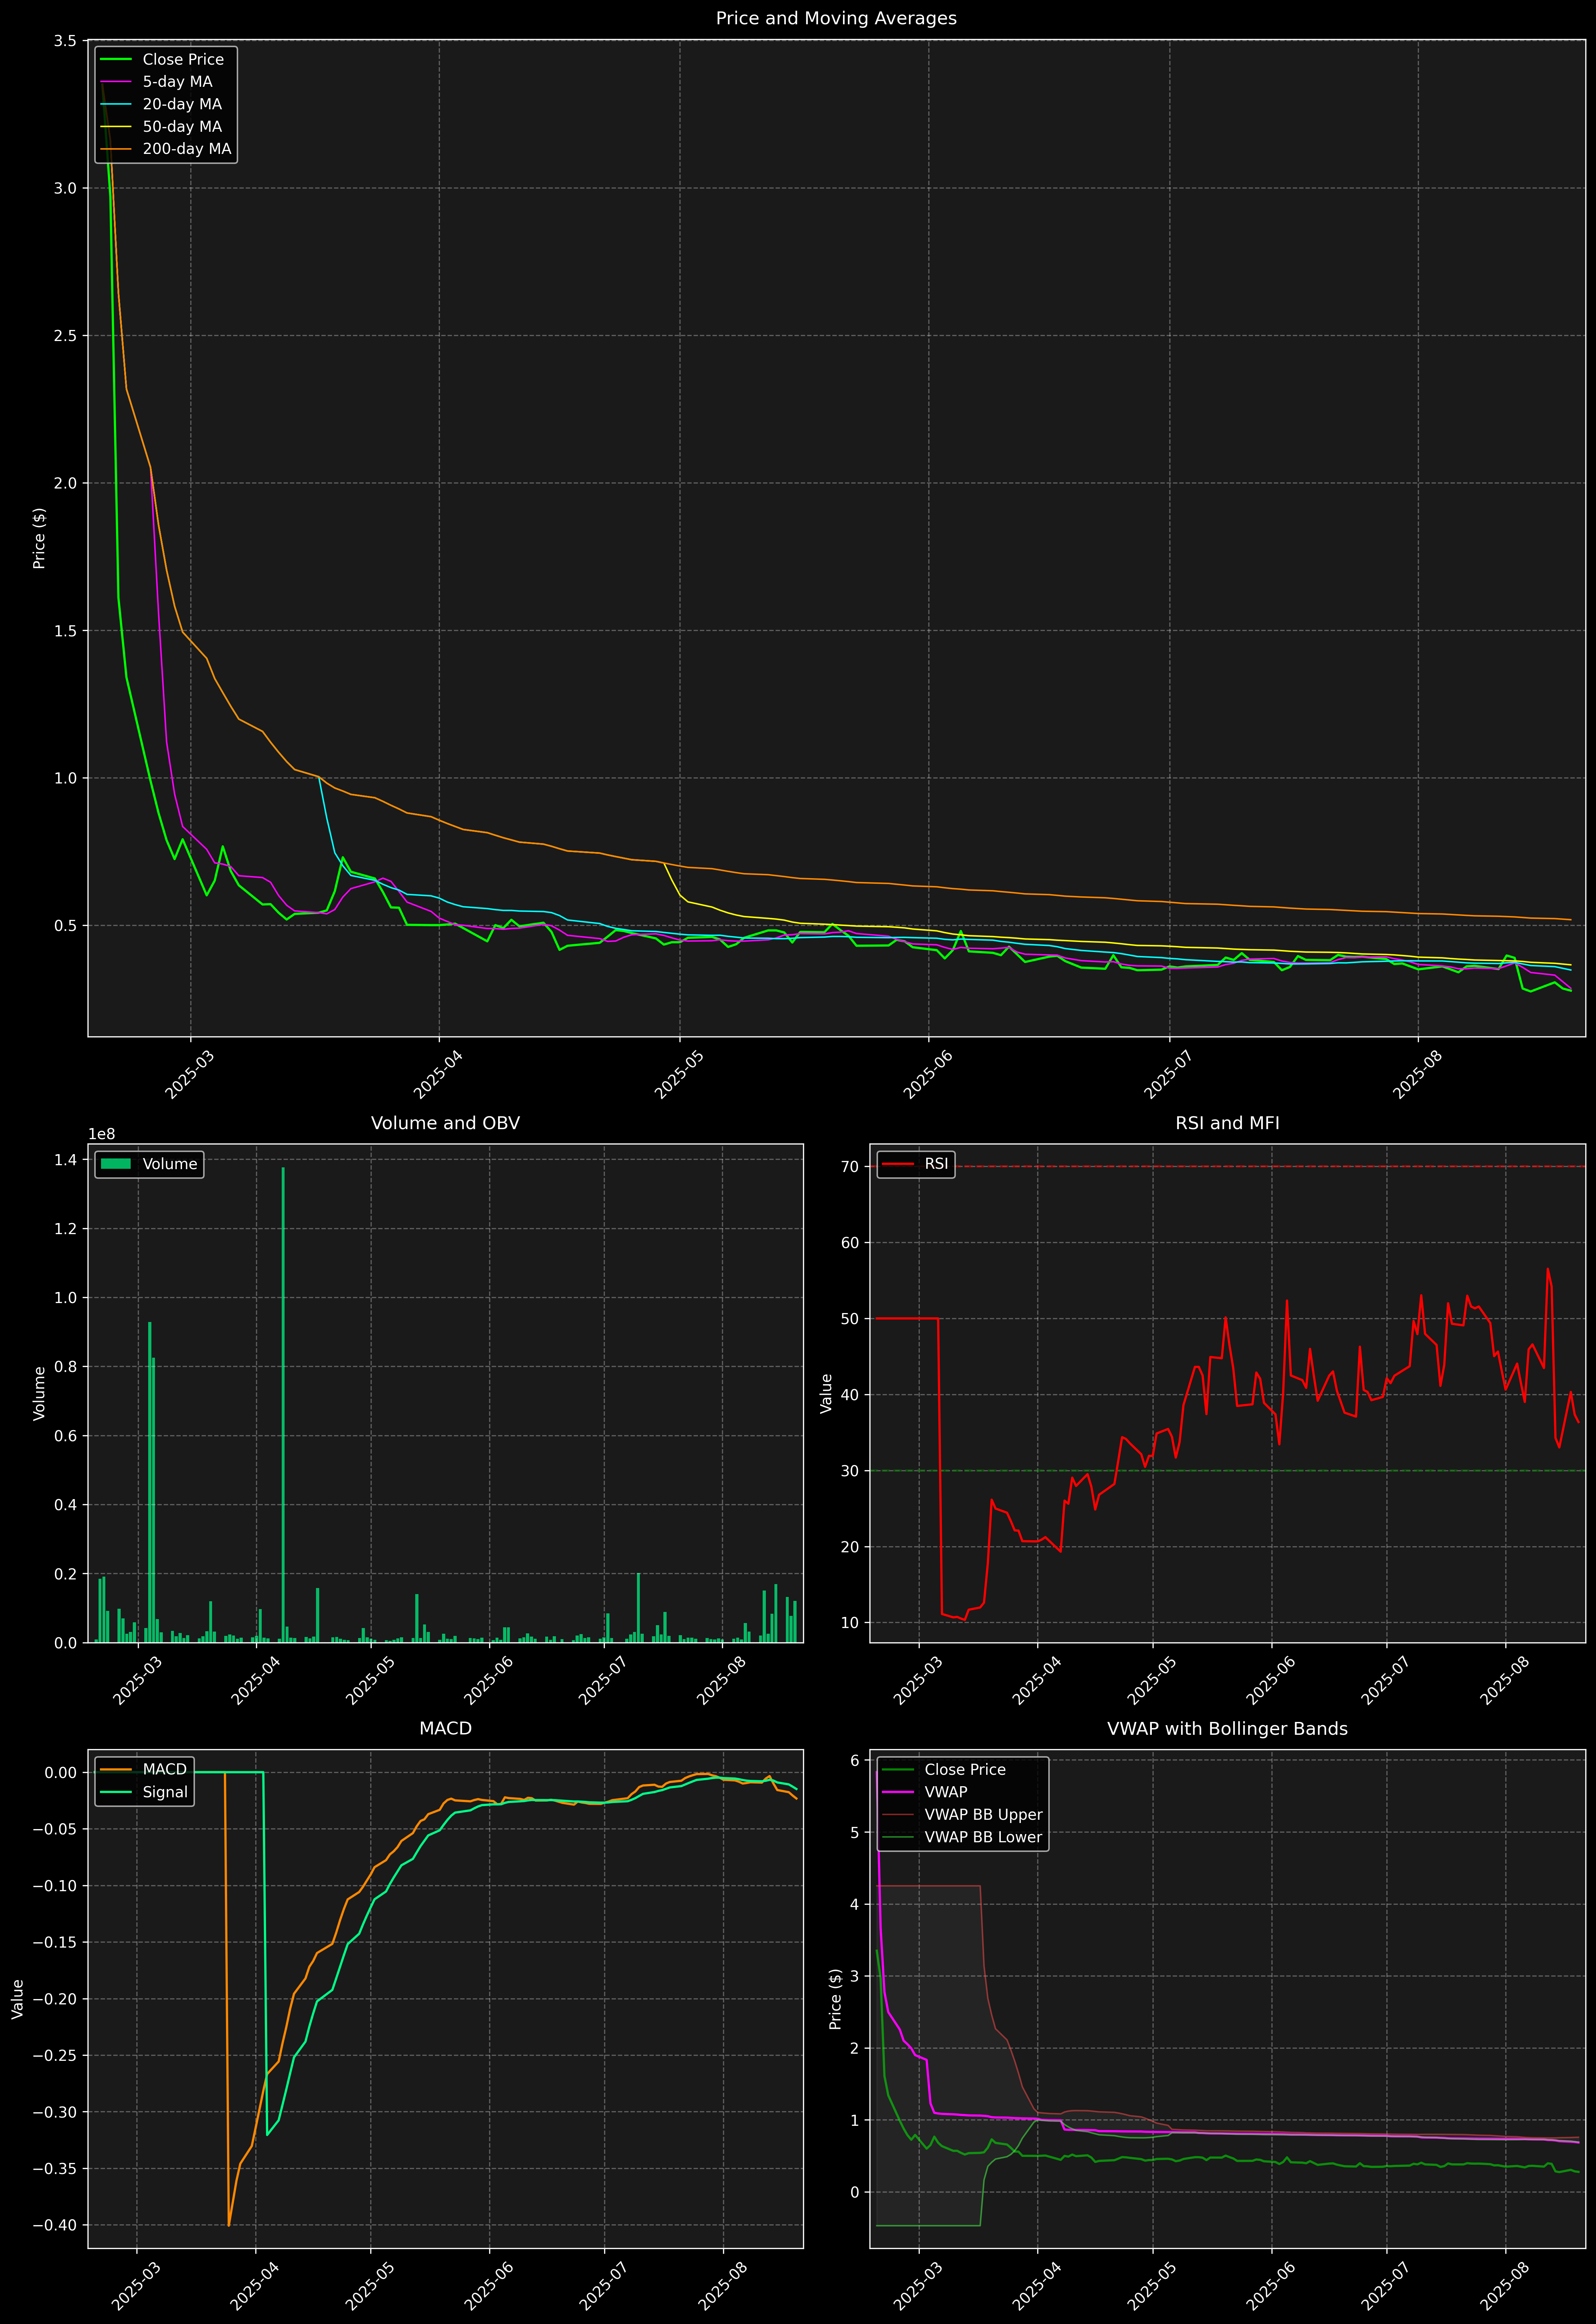Click the Volume and OBV chart title
This screenshot has height=2324, width=1596.
click(x=445, y=1123)
